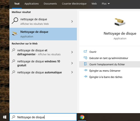Click the pin icon beside Épingler au menu Démarrer

86,70
